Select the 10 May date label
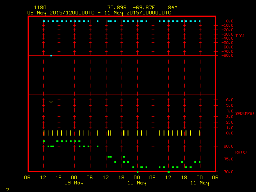 tap(137, 183)
